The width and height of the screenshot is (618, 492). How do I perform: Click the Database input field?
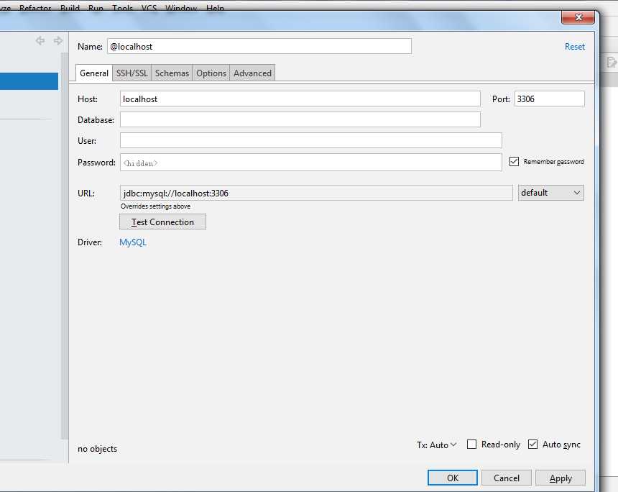[300, 119]
